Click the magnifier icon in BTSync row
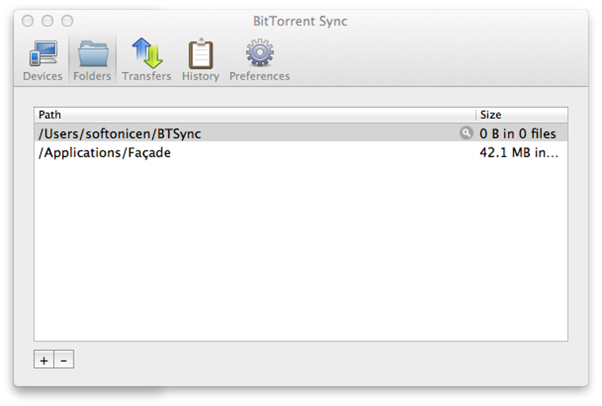602x406 pixels. pos(466,133)
